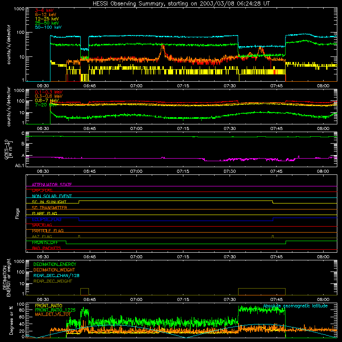Click the Degrees or % axis label
Screen dimensions: 342x342
[11, 320]
